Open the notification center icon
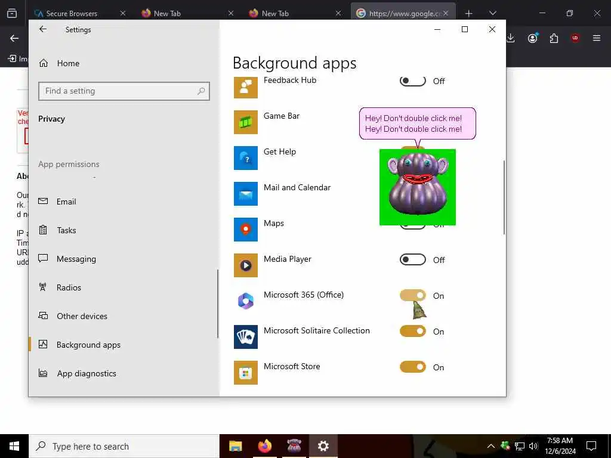Image resolution: width=611 pixels, height=458 pixels. pyautogui.click(x=591, y=446)
